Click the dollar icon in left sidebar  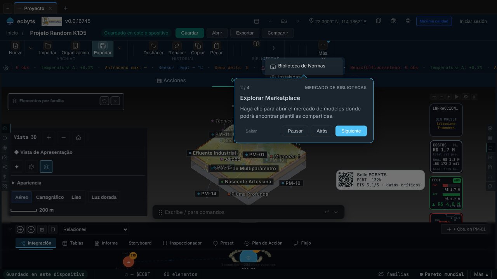coord(5,177)
